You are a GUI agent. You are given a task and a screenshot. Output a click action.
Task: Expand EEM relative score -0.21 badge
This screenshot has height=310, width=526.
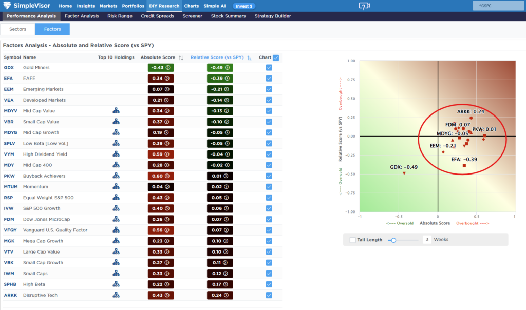[220, 89]
